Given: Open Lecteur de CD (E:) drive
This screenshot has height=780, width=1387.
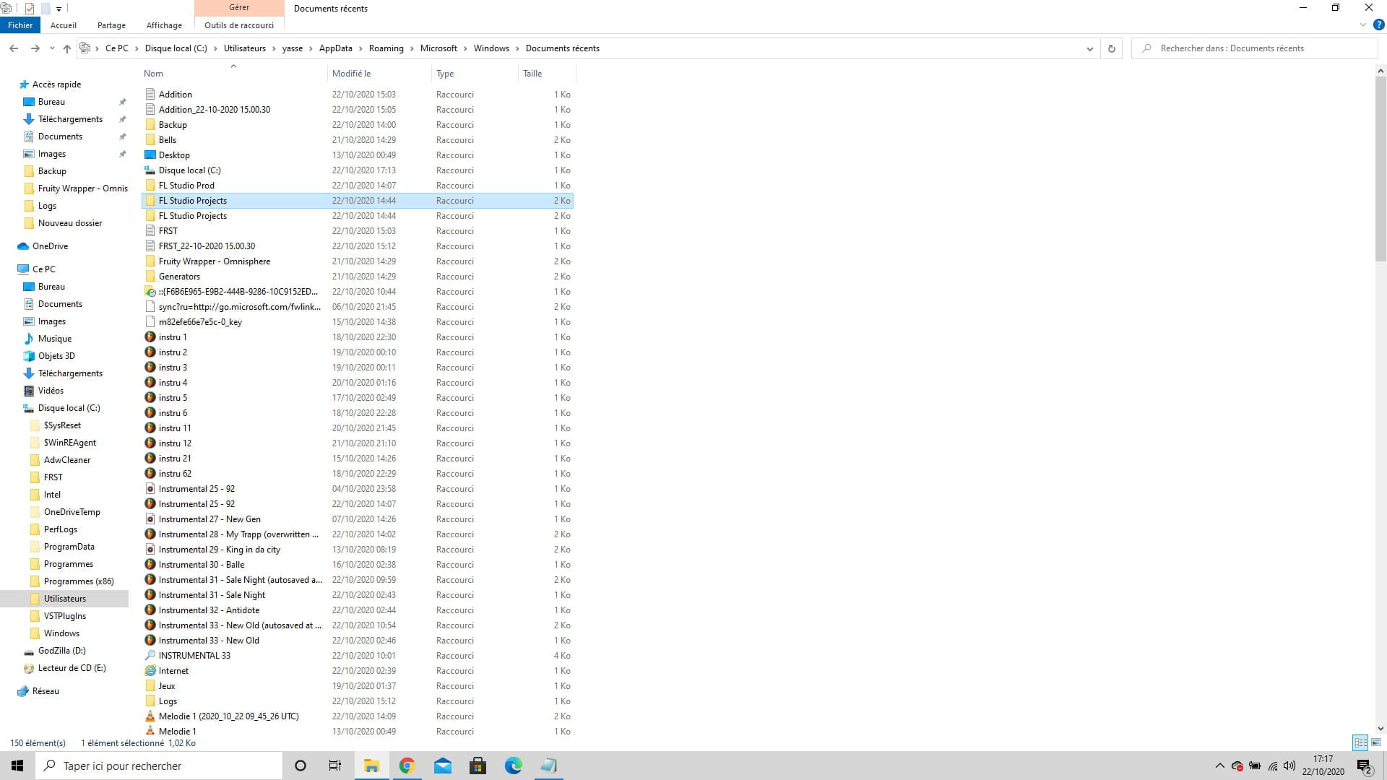Looking at the screenshot, I should [x=72, y=668].
